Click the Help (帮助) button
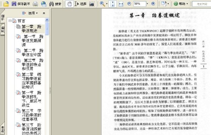Screen dimensions: 211x135 coord(179,4)
